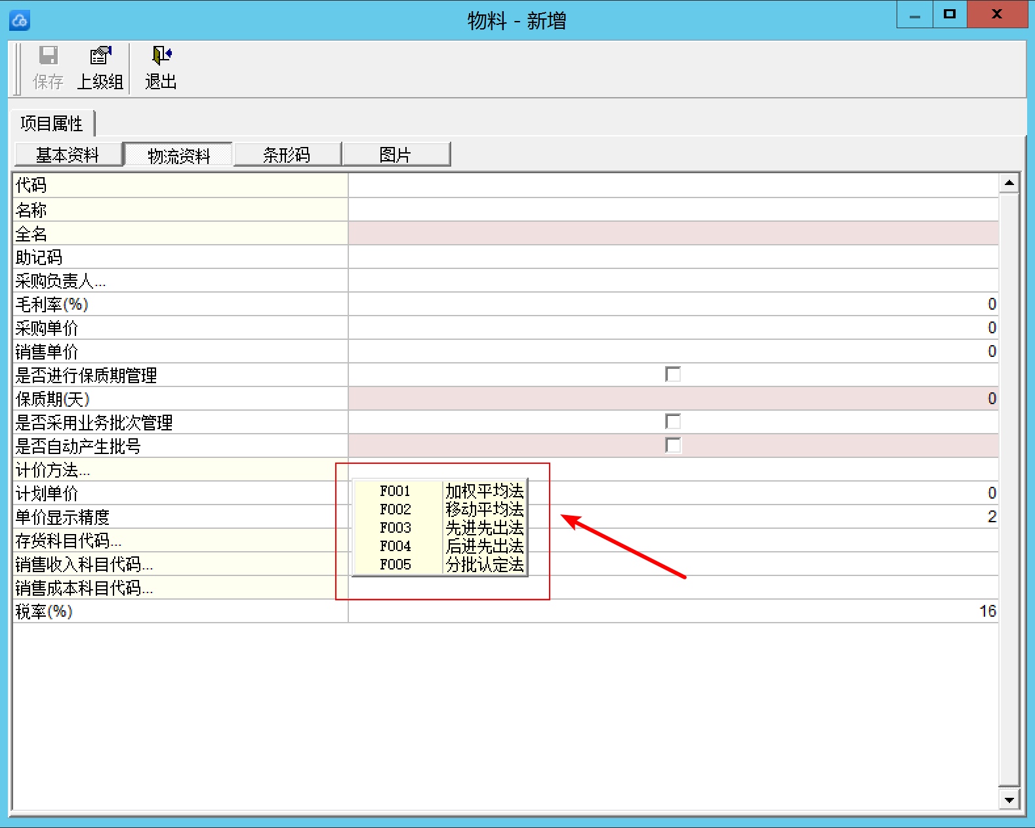Maximize the 物料 - 新增 window
Image resolution: width=1035 pixels, height=828 pixels.
pyautogui.click(x=950, y=14)
